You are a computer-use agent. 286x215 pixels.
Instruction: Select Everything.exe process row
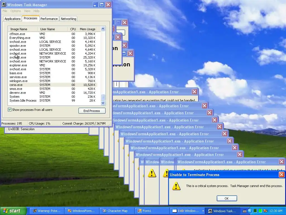53,38
